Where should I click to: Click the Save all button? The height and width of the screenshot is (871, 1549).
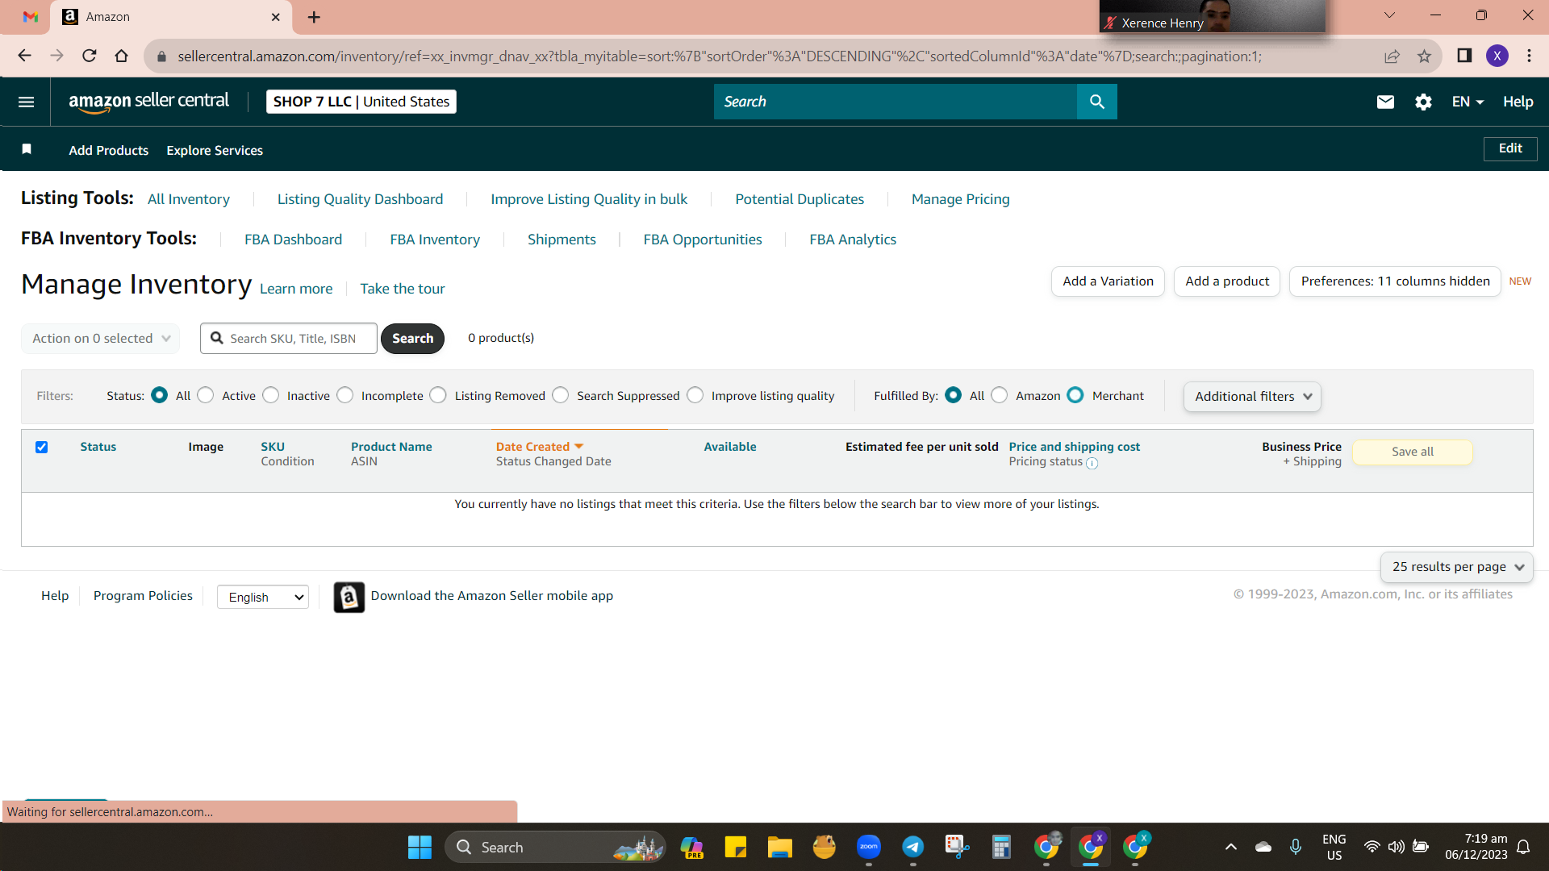(1413, 452)
